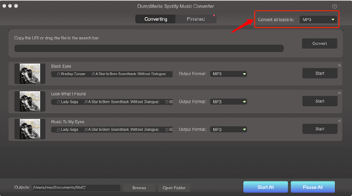Click the Start All button
This screenshot has width=352, height=196.
coord(266,187)
